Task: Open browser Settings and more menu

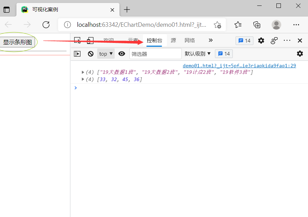Action: tap(296, 25)
